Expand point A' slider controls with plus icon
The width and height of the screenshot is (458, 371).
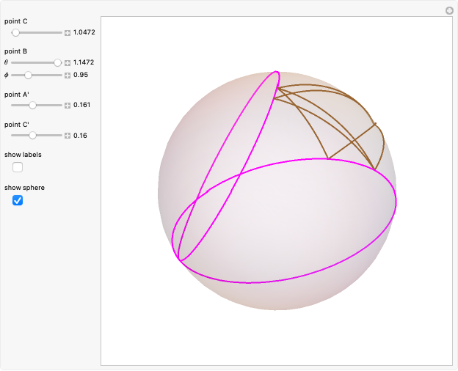tap(68, 106)
